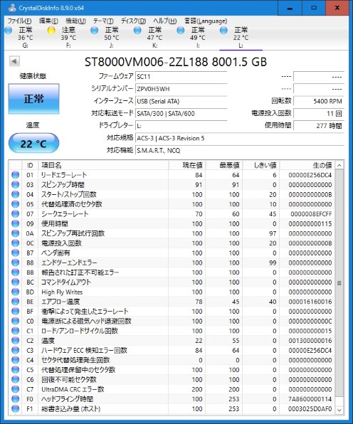353x424 pixels.
Task: Click the previous disk arrow button
Action: tap(14, 61)
